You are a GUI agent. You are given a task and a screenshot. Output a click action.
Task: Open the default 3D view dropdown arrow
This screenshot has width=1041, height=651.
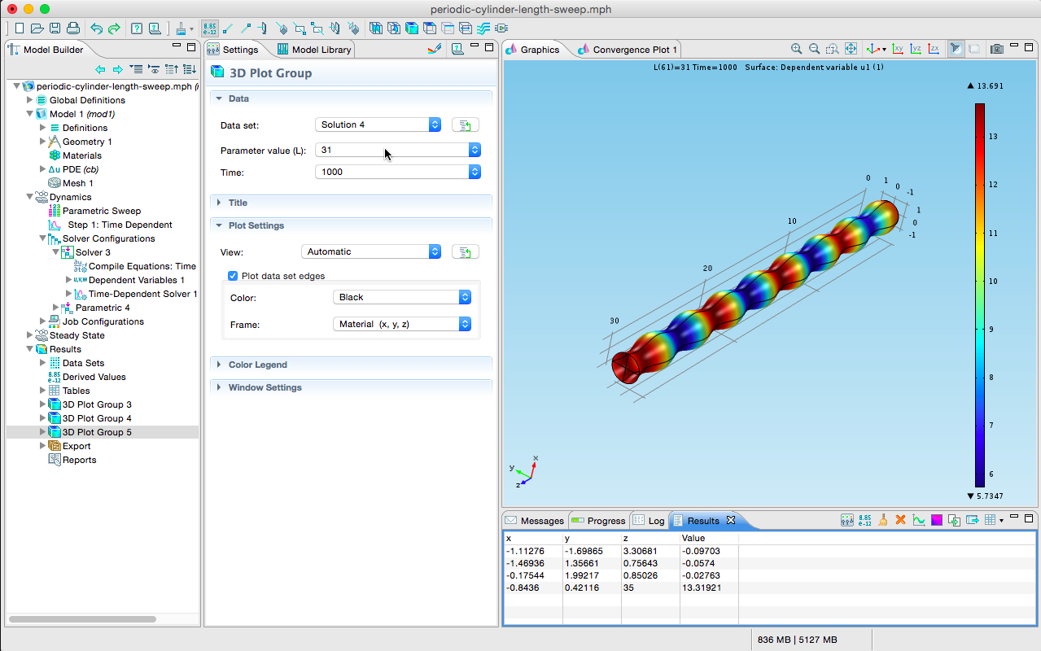click(884, 50)
